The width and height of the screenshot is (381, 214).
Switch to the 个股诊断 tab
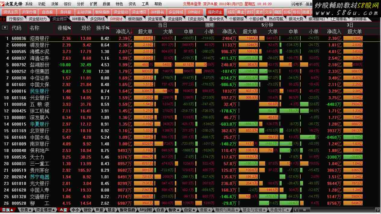[x=256, y=19]
